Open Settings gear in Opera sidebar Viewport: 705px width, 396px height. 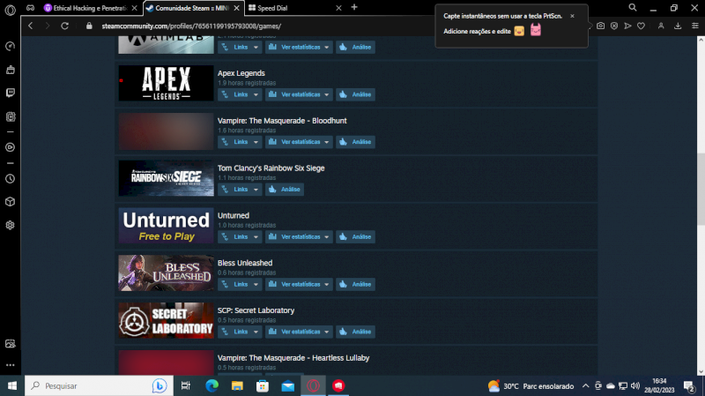(x=10, y=225)
